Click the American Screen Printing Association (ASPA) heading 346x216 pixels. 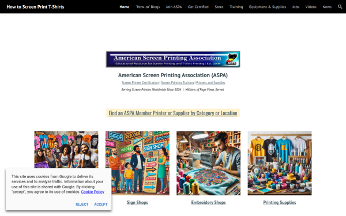(x=173, y=75)
